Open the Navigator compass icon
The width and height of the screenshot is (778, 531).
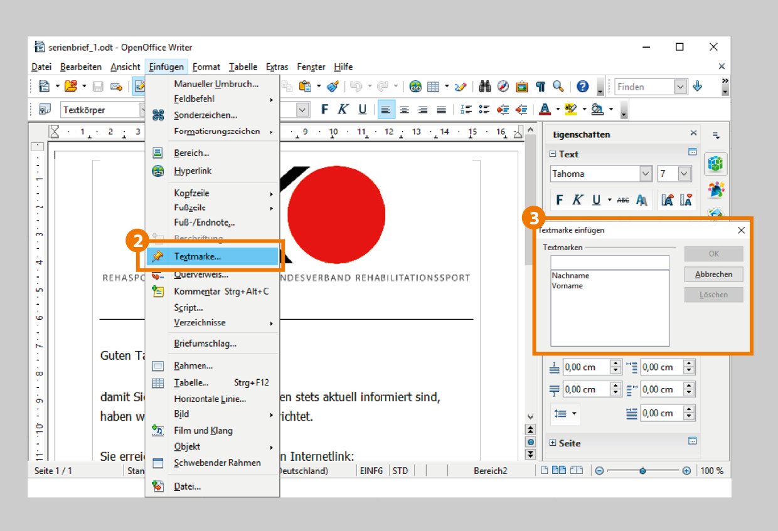[x=503, y=87]
